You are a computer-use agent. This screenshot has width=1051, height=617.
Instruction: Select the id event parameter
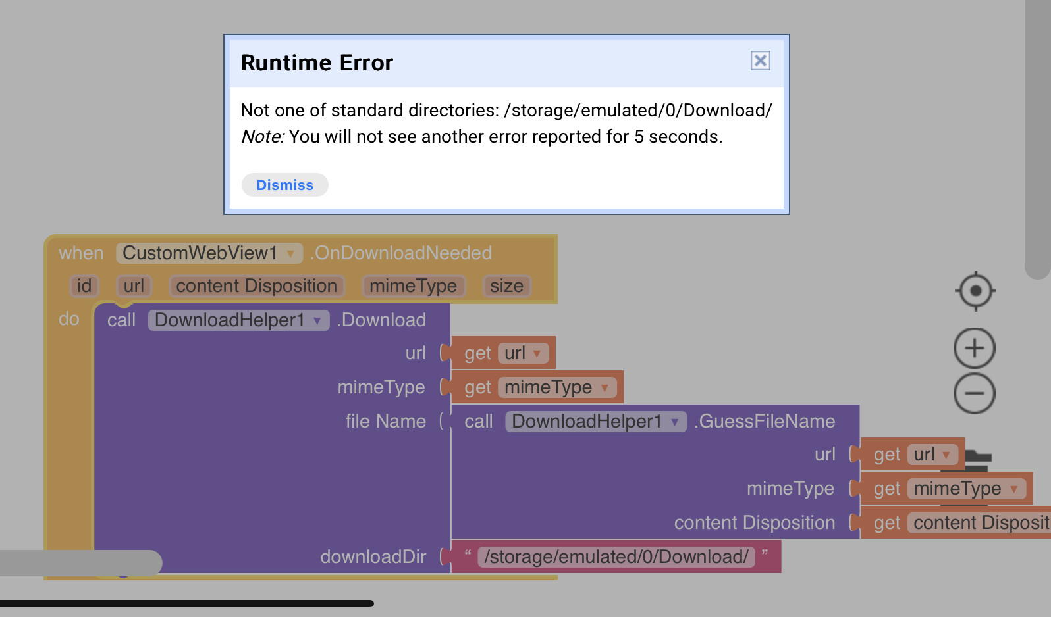[x=84, y=286]
